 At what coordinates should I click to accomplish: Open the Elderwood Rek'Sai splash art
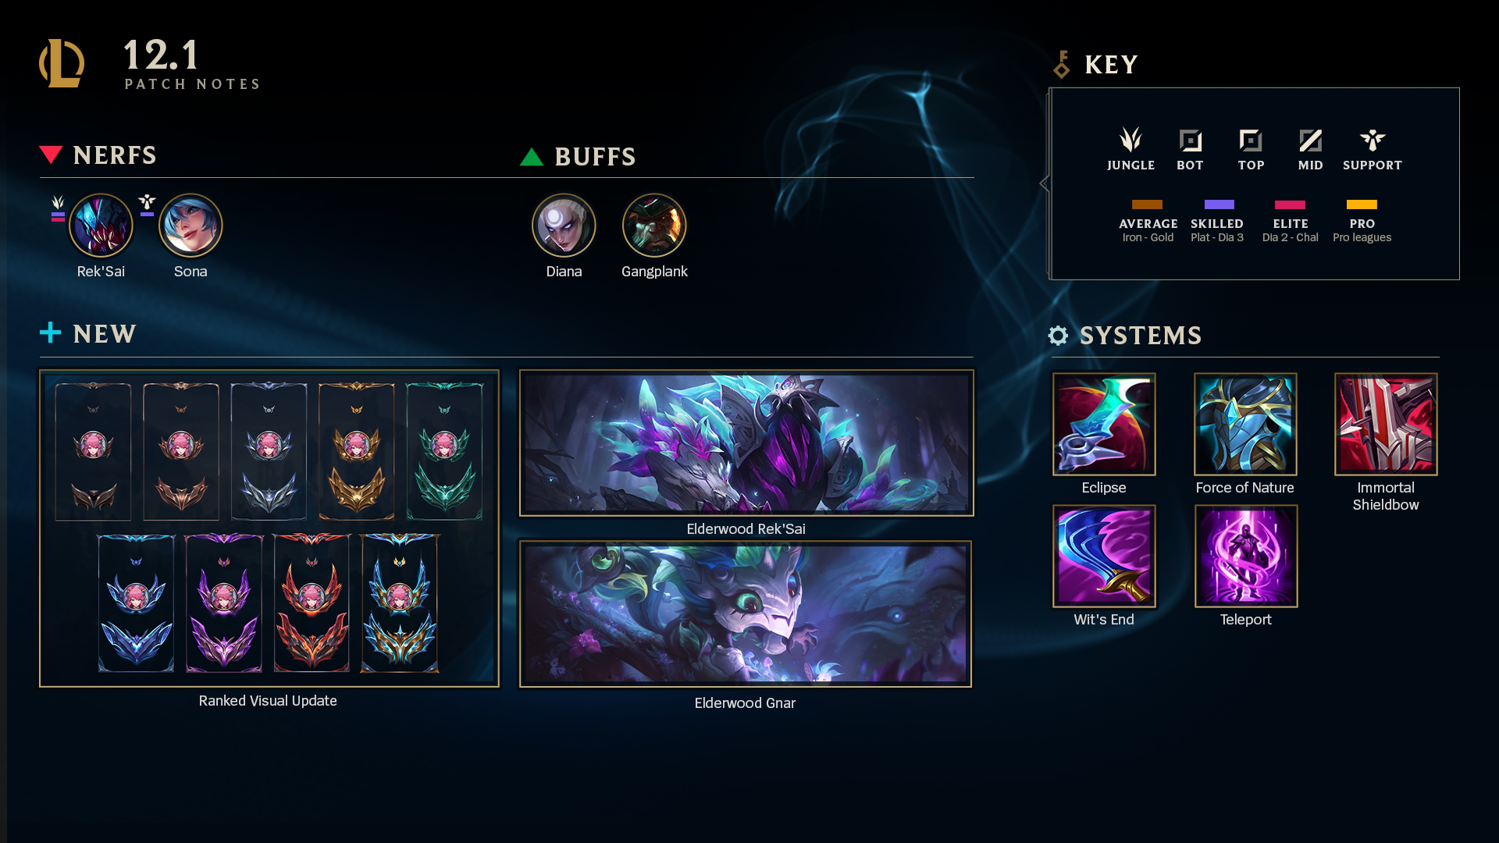click(x=746, y=443)
